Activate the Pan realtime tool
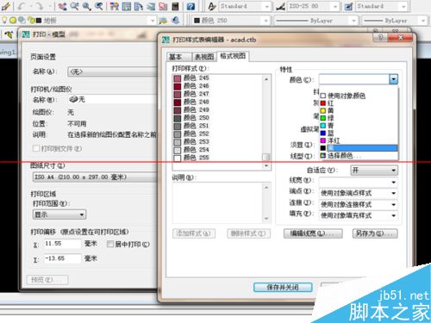The width and height of the screenshot is (431, 323). tap(62, 6)
